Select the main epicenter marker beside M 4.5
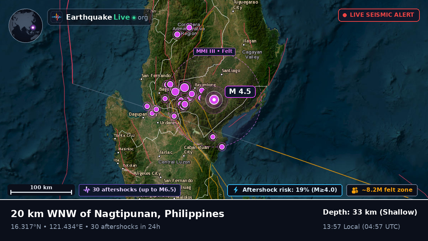The image size is (428, 241). pyautogui.click(x=214, y=100)
